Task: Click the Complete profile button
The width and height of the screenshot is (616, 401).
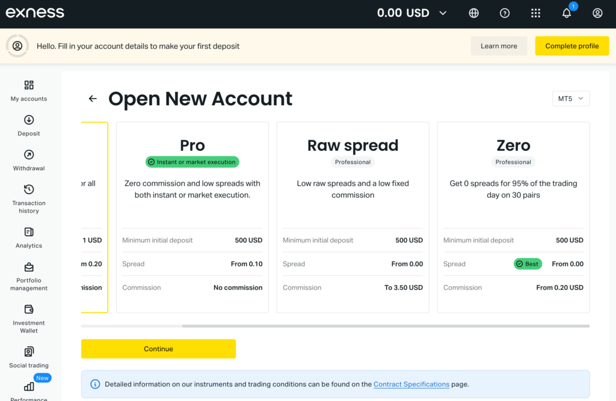Action: click(572, 46)
